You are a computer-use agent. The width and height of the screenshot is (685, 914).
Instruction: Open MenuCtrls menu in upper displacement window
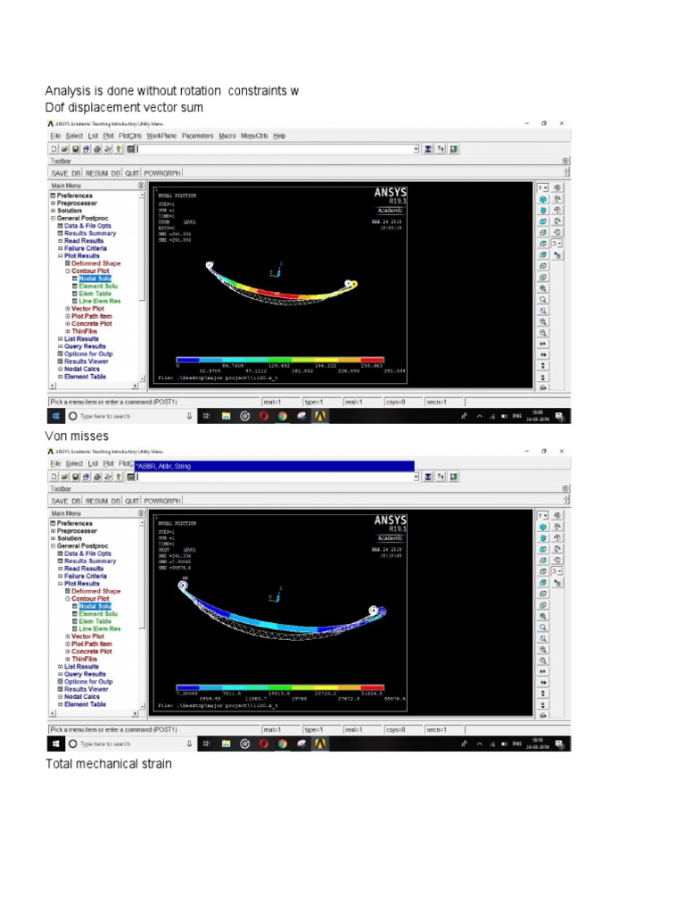pos(254,136)
